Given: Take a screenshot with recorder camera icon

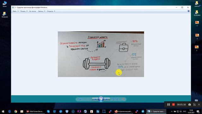Looking at the screenshot, I should pyautogui.click(x=189, y=104).
